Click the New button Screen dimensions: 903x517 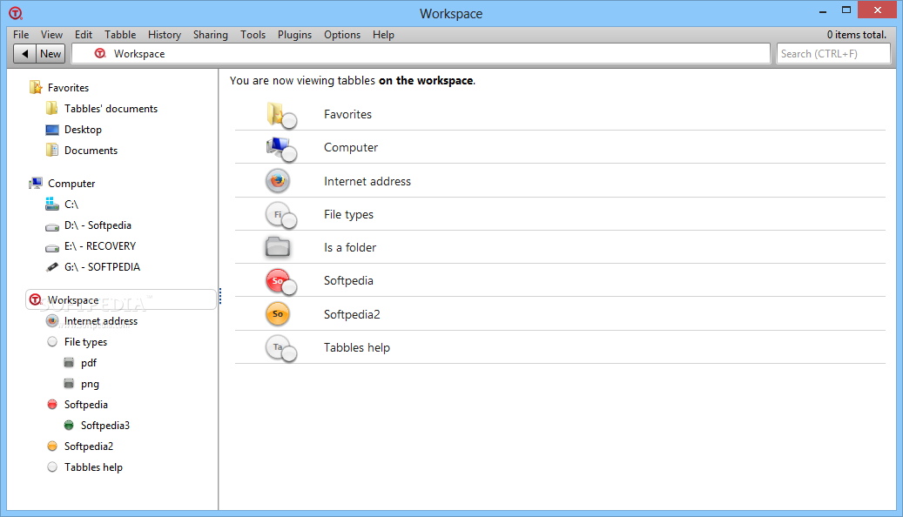51,54
